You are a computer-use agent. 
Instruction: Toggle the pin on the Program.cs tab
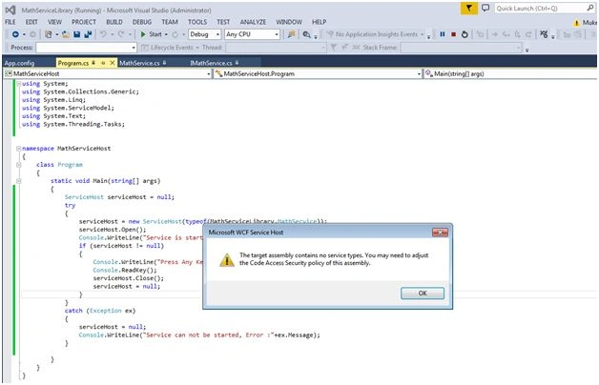point(103,63)
